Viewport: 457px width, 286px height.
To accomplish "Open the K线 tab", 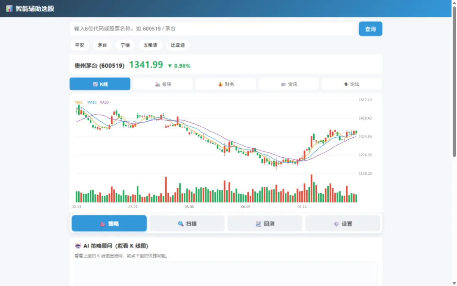I will pyautogui.click(x=100, y=84).
